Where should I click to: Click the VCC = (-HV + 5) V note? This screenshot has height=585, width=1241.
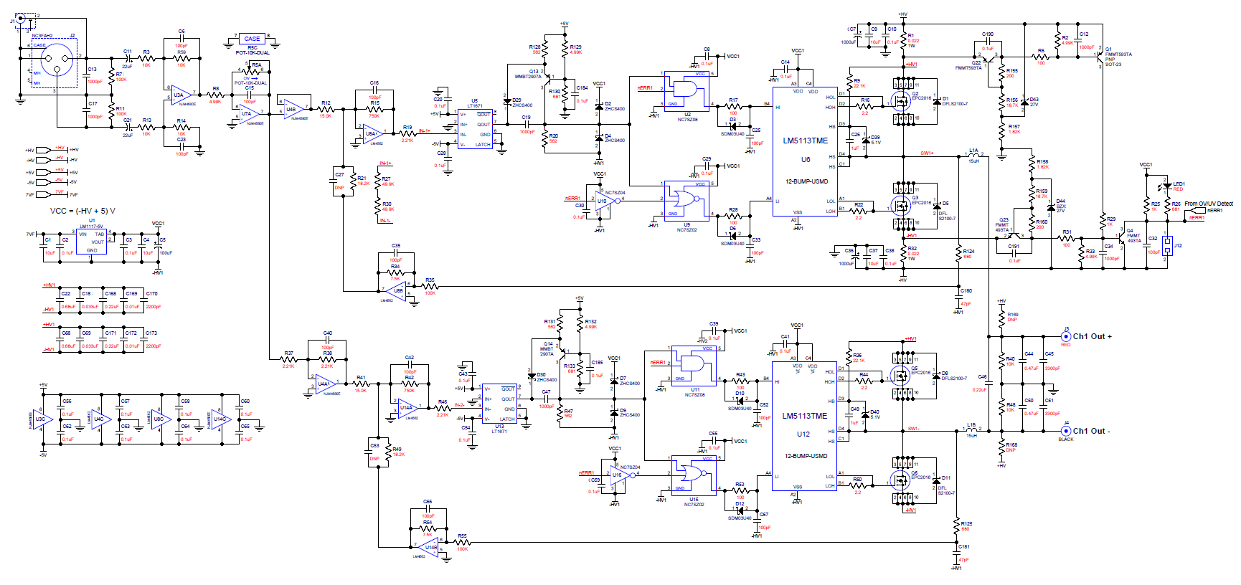pyautogui.click(x=82, y=211)
